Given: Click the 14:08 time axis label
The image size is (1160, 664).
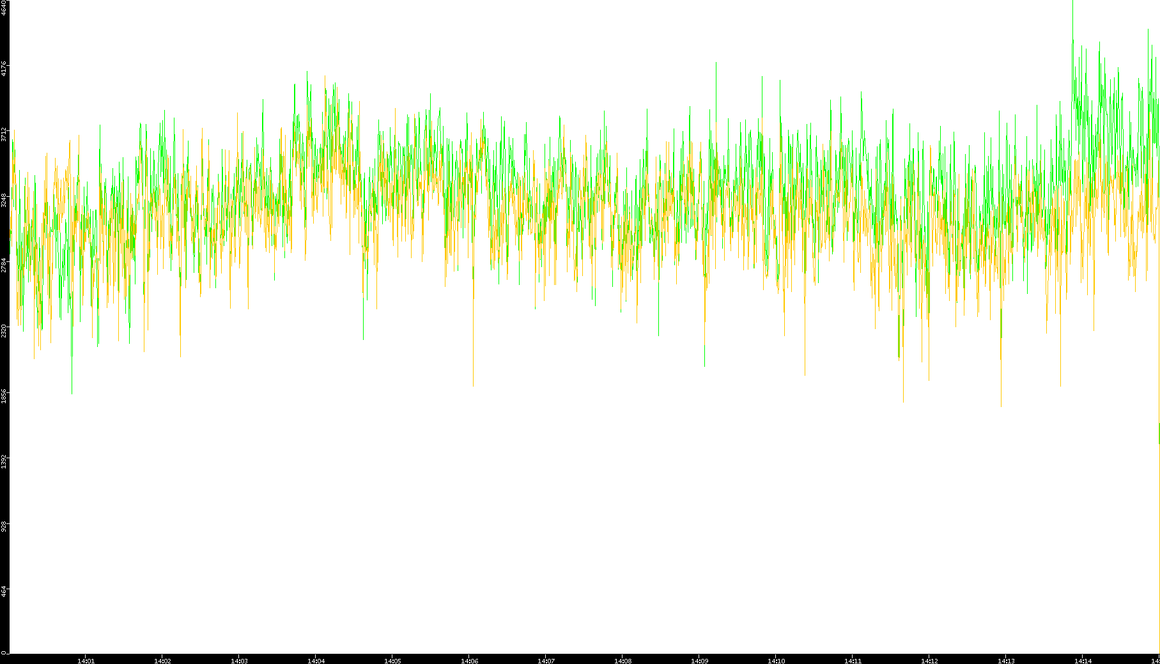Looking at the screenshot, I should pyautogui.click(x=623, y=661).
